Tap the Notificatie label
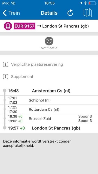98x174 pixels. point(49,48)
